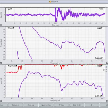108x108 pixels.
Task: Open the 13QS trace selector on Magnitude graph
Action: [100, 66]
